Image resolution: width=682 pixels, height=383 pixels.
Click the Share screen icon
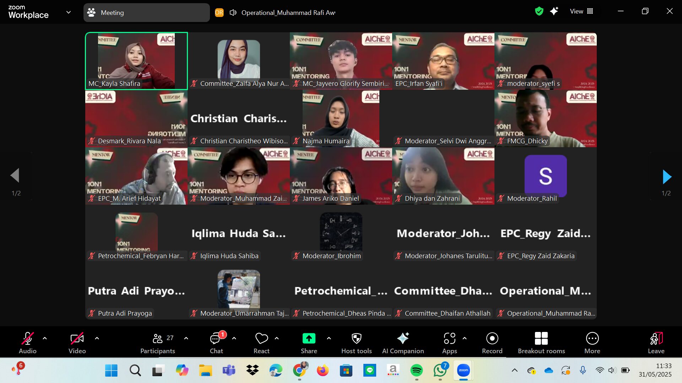coord(309,339)
